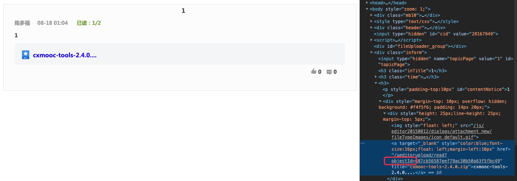Expand the script element node

(x=372, y=40)
